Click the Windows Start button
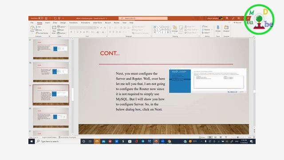284x160 pixels. coord(32,141)
